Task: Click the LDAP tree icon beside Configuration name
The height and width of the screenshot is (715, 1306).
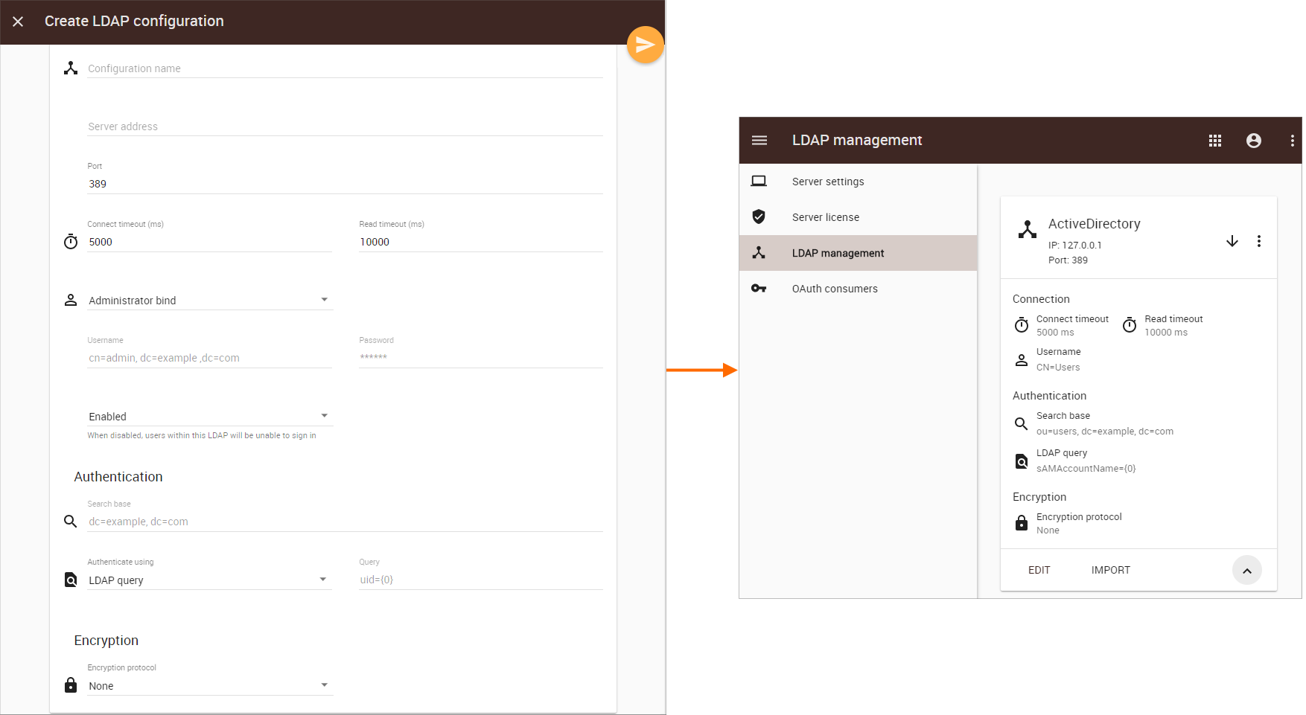Action: pyautogui.click(x=71, y=68)
